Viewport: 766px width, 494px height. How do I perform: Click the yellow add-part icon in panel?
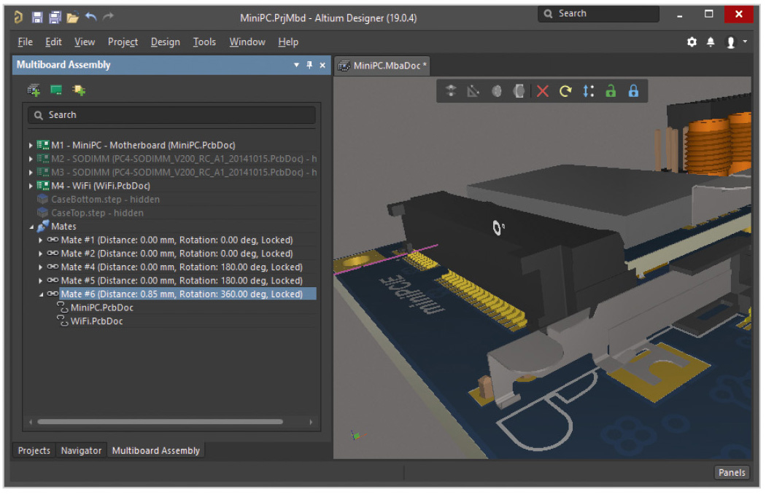79,90
